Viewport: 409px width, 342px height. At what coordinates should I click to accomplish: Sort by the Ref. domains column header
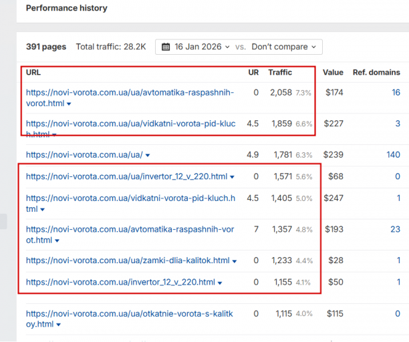376,72
